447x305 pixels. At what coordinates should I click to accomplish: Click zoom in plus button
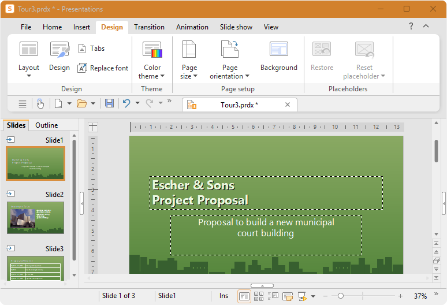point(400,296)
